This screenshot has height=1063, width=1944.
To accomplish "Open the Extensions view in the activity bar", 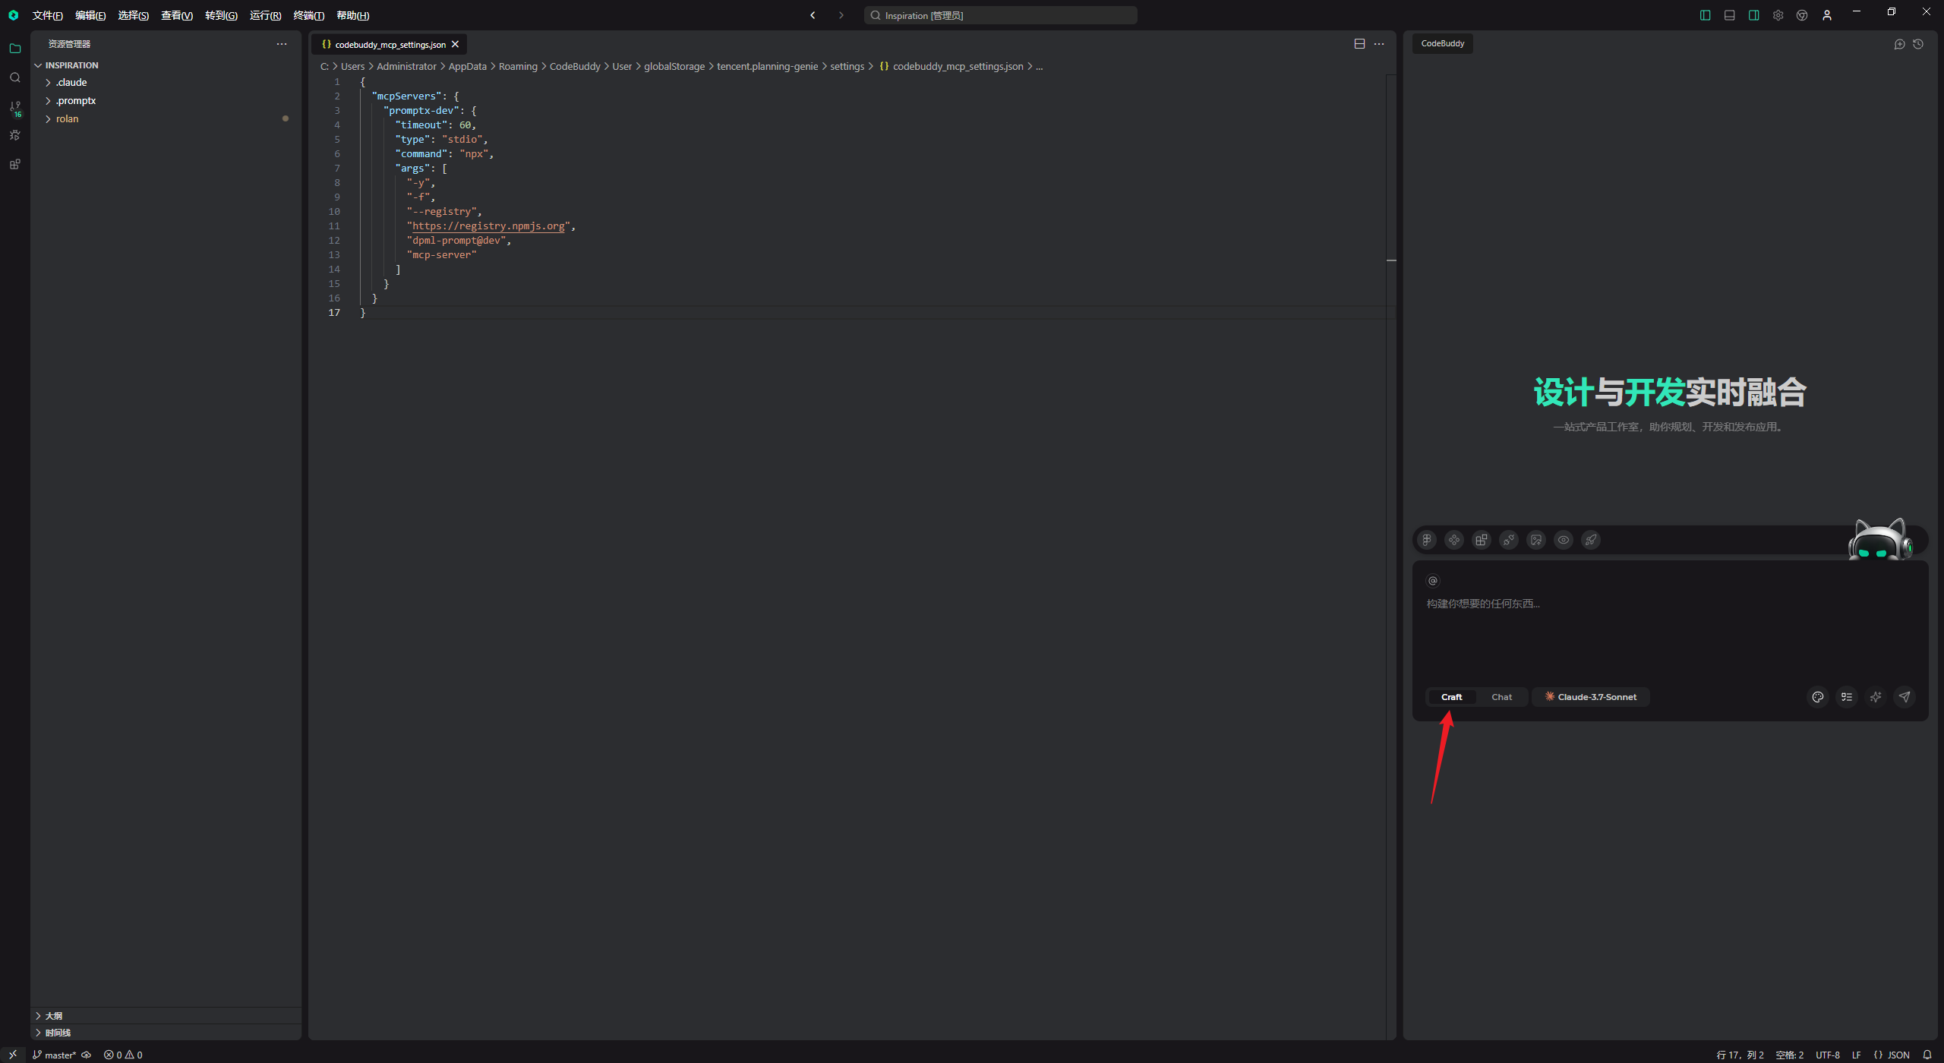I will [14, 164].
